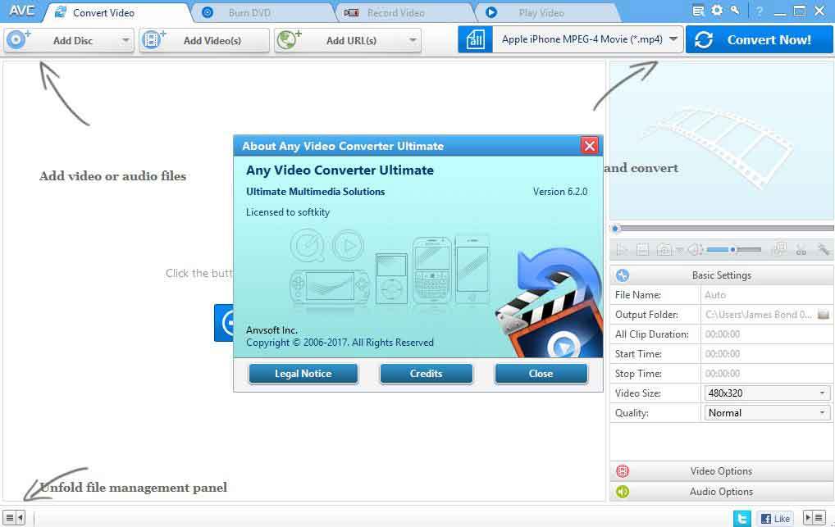Click the registration key icon
The image size is (835, 527).
(735, 11)
